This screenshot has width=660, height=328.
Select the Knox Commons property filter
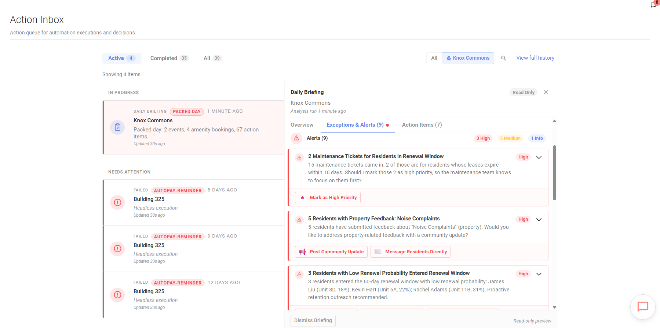[468, 58]
